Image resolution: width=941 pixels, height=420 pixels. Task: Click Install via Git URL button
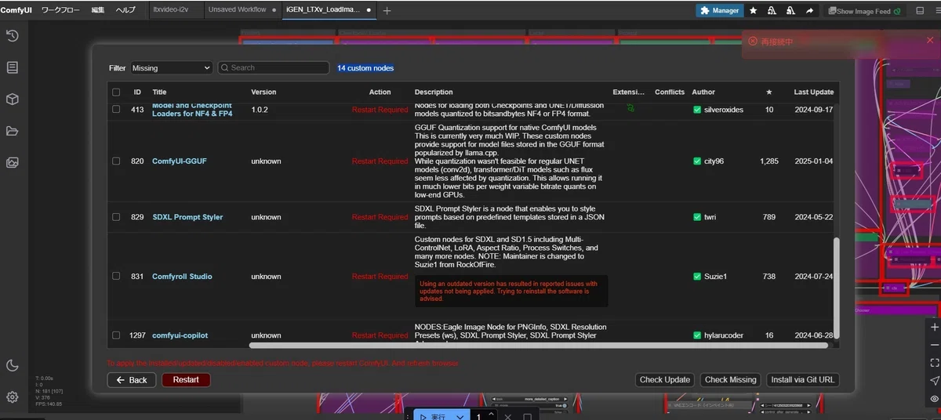(x=803, y=380)
